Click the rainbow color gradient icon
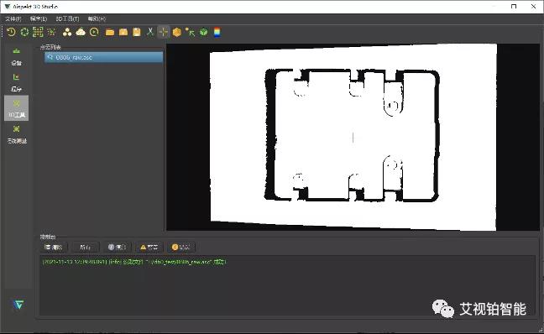This screenshot has width=544, height=334. 217,32
